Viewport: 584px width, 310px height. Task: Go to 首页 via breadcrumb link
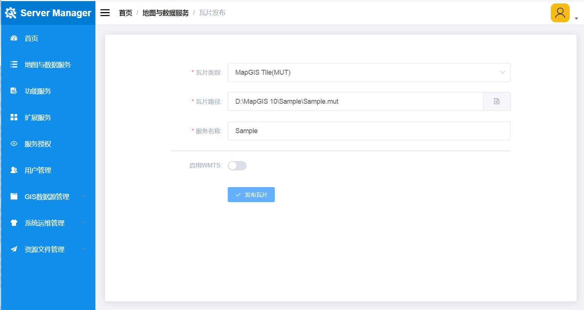pyautogui.click(x=126, y=13)
